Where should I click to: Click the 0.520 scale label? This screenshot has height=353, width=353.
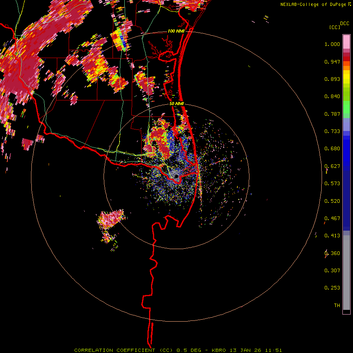[332, 201]
